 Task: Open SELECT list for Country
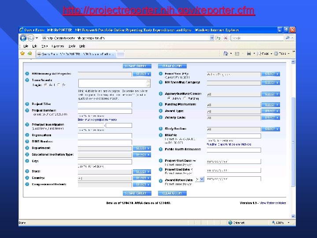point(142,178)
